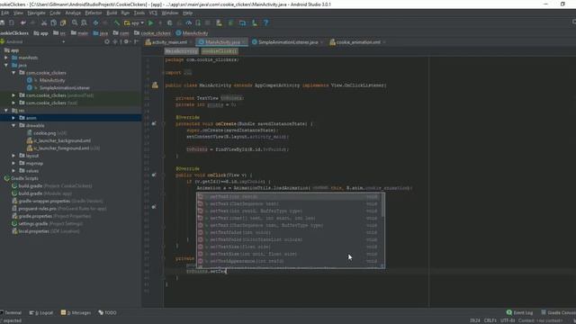
Task: Click the green Run app button
Action: click(x=150, y=22)
